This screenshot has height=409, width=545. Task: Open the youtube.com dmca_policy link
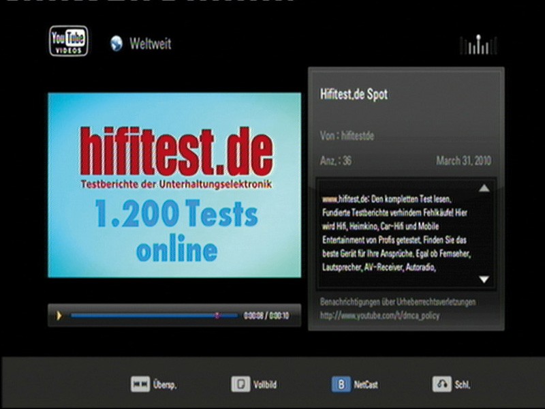[x=379, y=316]
